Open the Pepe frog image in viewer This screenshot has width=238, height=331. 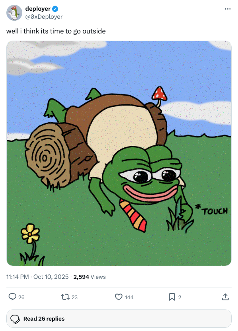tap(119, 153)
